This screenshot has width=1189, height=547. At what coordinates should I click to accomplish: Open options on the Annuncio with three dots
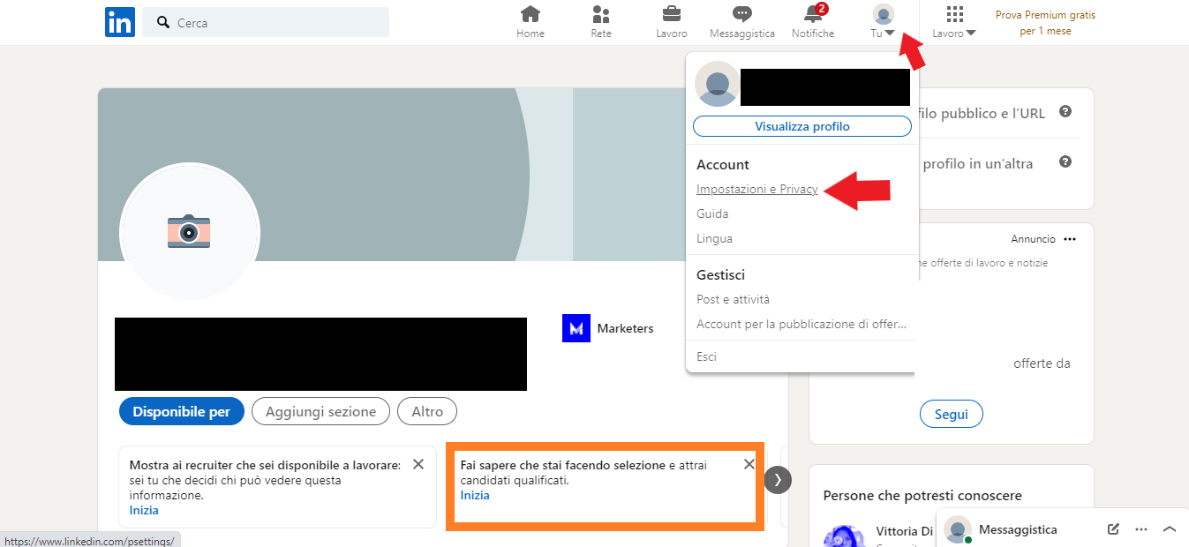(1070, 238)
